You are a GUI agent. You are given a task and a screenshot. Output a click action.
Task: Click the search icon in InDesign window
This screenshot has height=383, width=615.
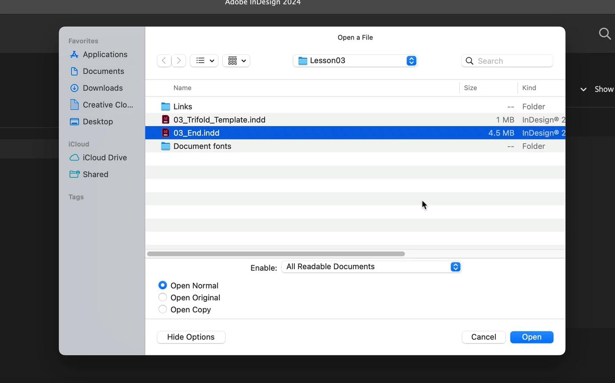click(x=605, y=34)
